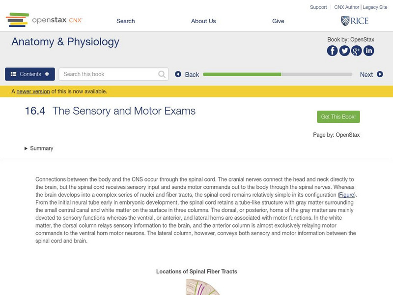Click the Back arrow icon
This screenshot has height=295, width=393.
(x=178, y=74)
